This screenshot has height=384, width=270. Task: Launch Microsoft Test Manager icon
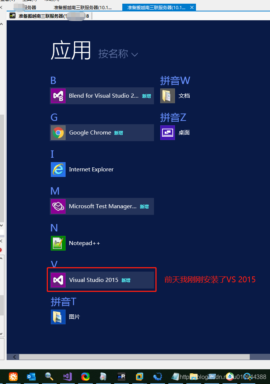(x=58, y=206)
